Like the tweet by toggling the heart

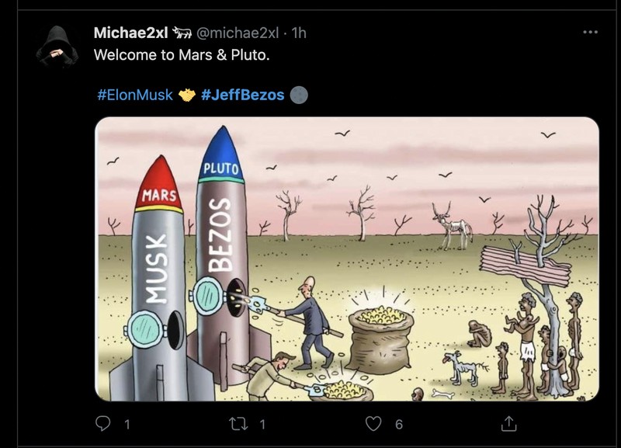tap(373, 425)
